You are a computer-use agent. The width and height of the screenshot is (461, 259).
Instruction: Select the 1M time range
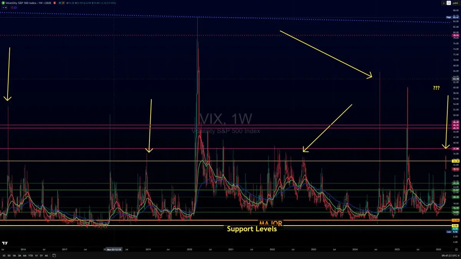click(14, 256)
